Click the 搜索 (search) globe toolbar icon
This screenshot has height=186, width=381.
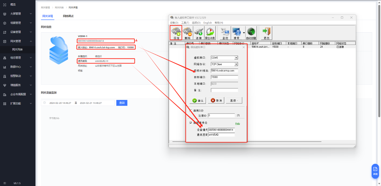point(236,33)
